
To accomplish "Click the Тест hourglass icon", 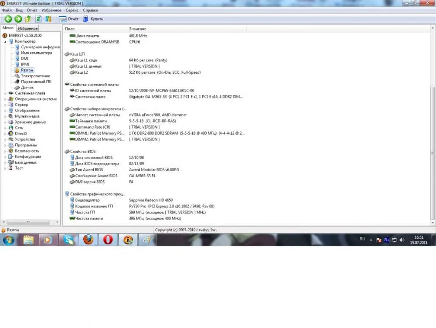I will tap(11, 168).
